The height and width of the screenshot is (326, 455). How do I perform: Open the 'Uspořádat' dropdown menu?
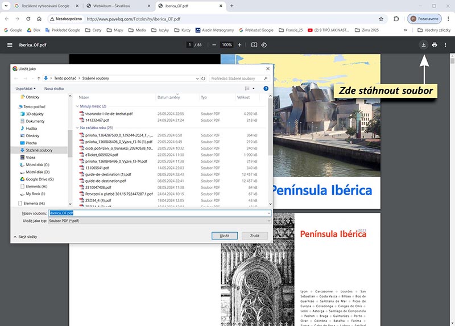[25, 89]
